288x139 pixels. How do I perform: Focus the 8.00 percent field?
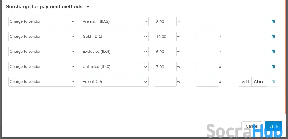[165, 21]
